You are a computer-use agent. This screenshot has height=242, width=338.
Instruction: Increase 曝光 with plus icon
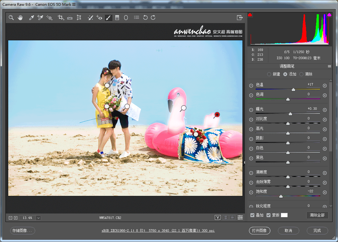click(x=325, y=110)
